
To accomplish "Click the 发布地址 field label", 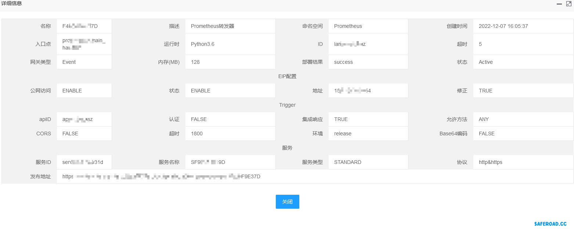I will pyautogui.click(x=40, y=176).
